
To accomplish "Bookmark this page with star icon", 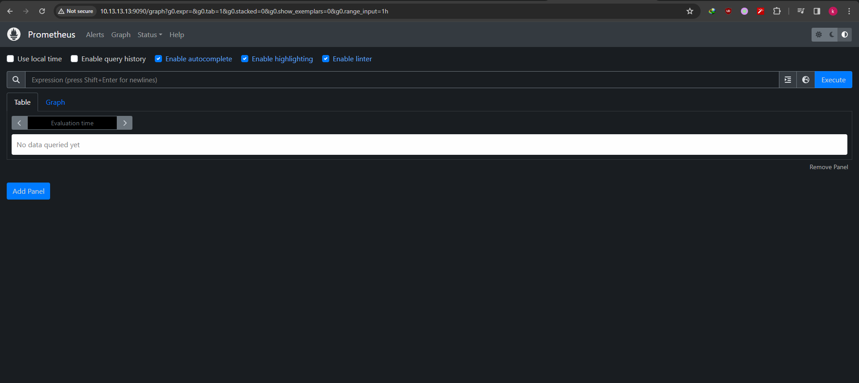I will tap(689, 11).
